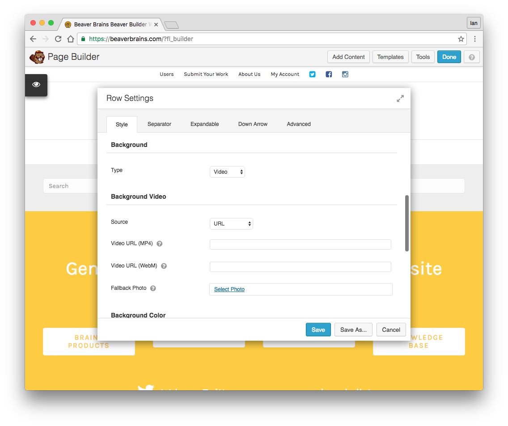Viewport: 508px width, 426px height.
Task: Click the eye preview toggle
Action: [x=36, y=85]
